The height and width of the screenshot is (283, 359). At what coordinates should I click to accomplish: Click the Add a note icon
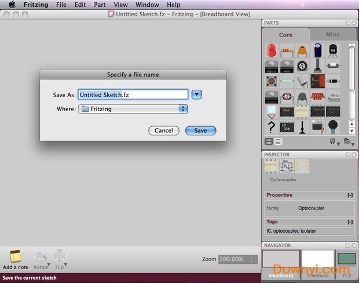point(16,256)
